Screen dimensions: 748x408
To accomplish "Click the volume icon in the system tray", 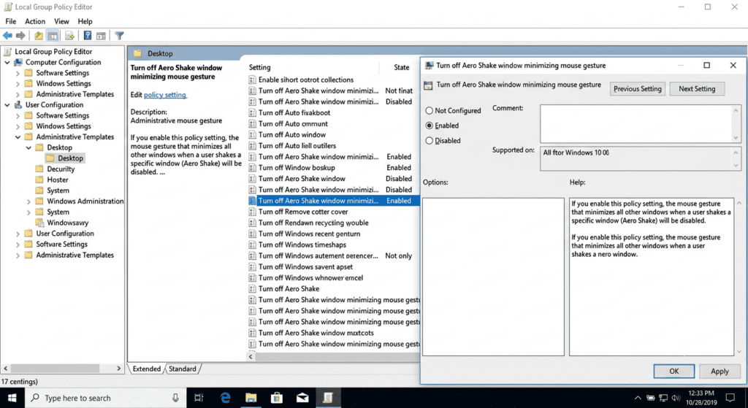I will 676,398.
